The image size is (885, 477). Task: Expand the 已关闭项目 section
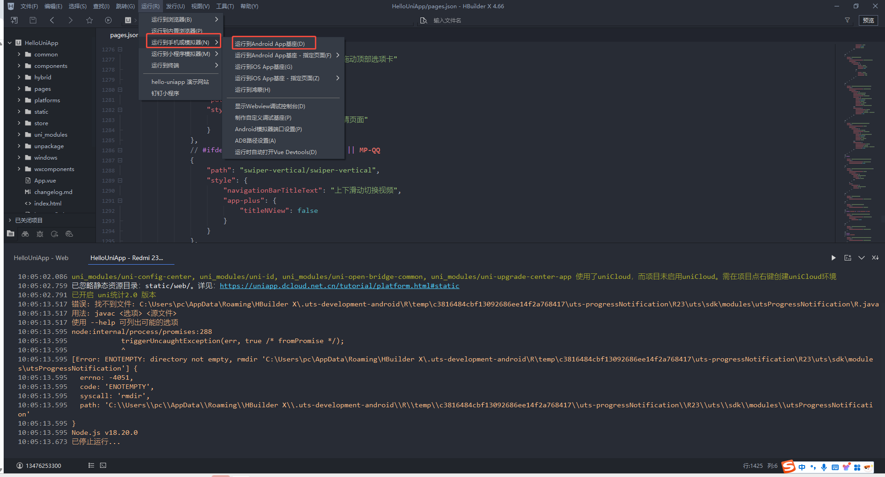click(10, 220)
